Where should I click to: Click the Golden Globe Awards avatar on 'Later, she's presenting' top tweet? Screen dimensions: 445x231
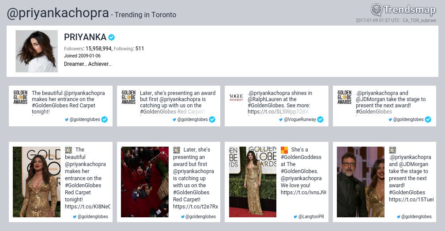[x=128, y=97]
